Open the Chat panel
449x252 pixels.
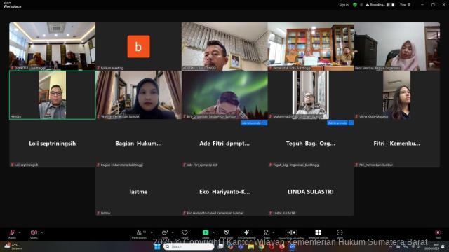click(165, 234)
